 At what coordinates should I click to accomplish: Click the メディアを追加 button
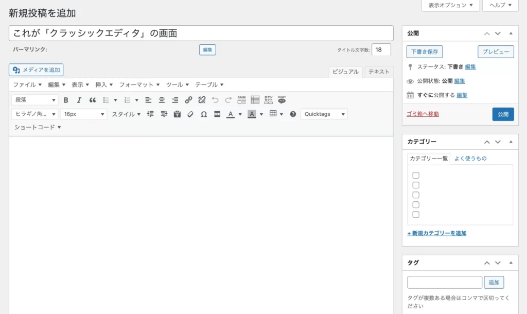pyautogui.click(x=36, y=70)
